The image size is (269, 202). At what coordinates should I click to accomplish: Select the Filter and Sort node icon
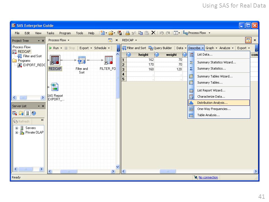[x=82, y=60]
